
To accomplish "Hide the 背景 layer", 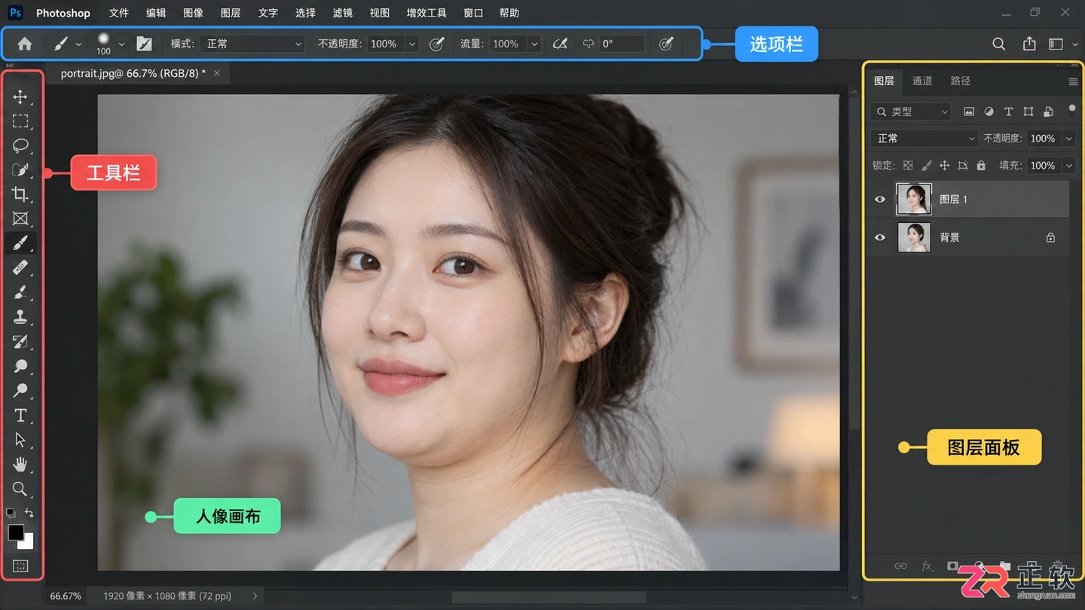I will point(879,237).
